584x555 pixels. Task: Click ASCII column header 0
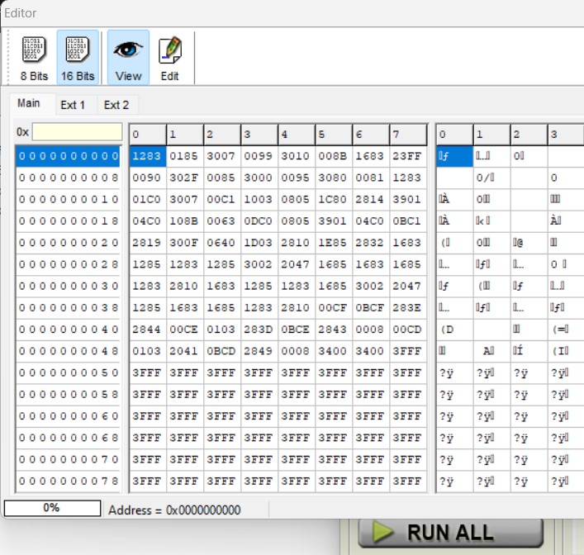453,135
